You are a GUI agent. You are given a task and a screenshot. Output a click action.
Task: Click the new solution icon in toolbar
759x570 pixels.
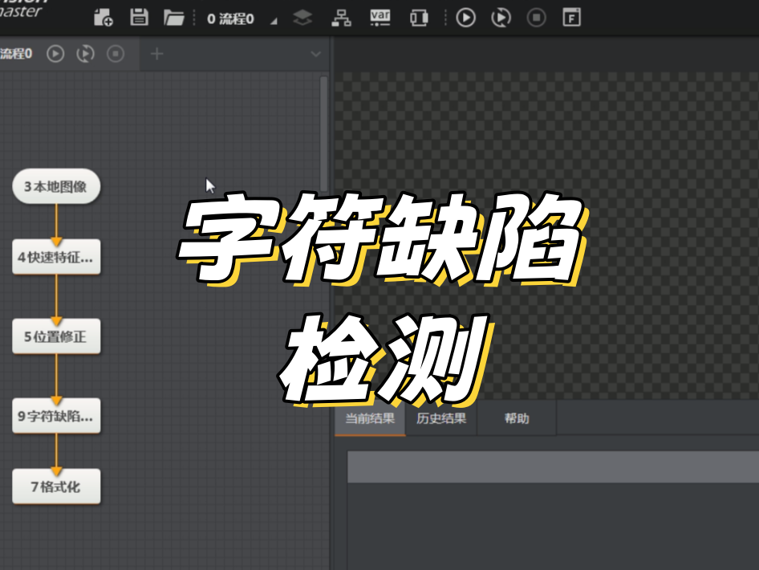coord(103,18)
